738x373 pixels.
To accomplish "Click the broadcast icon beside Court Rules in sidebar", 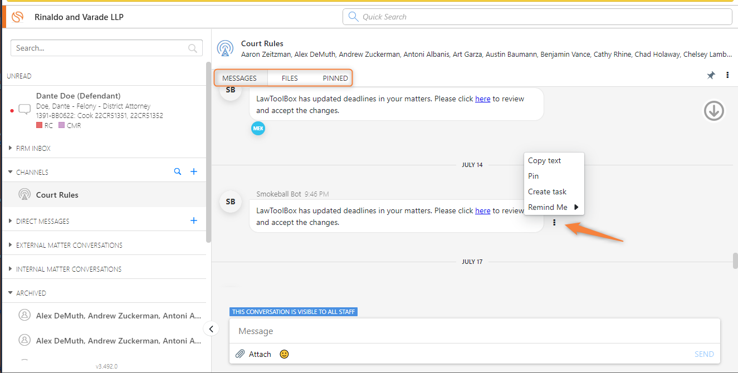I will (x=25, y=195).
